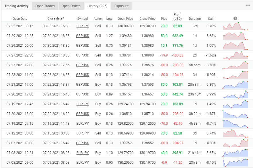Switch to the Open Orders tab

(x=71, y=6)
